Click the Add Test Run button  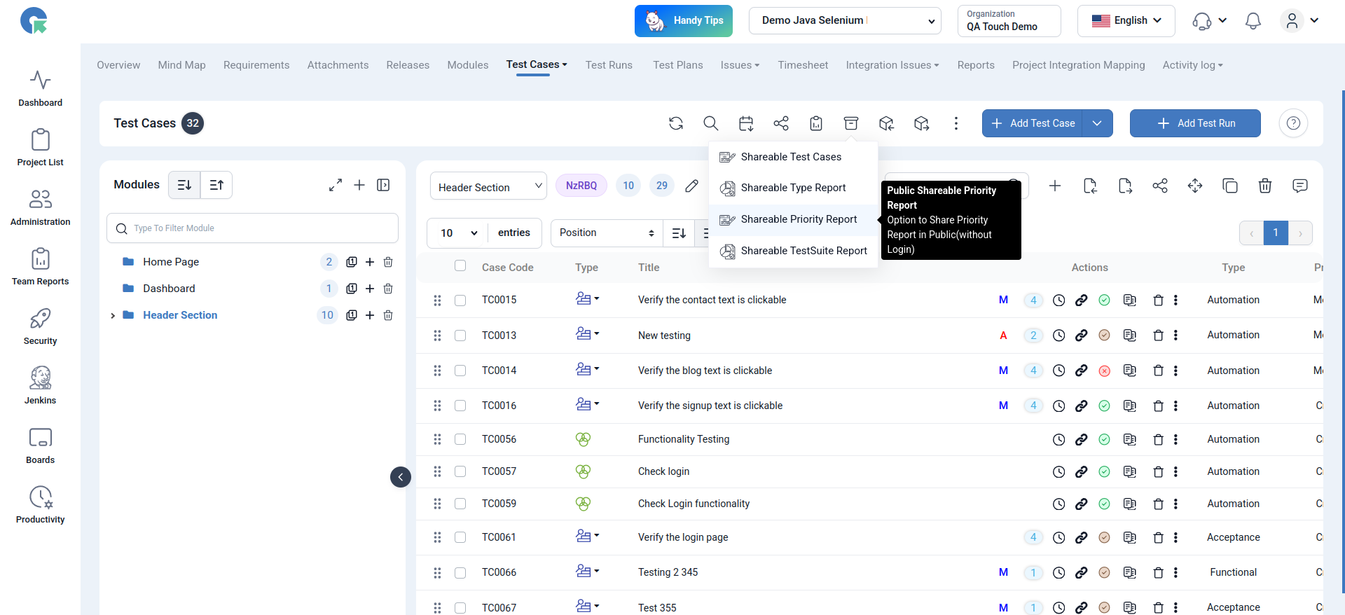[x=1194, y=123]
